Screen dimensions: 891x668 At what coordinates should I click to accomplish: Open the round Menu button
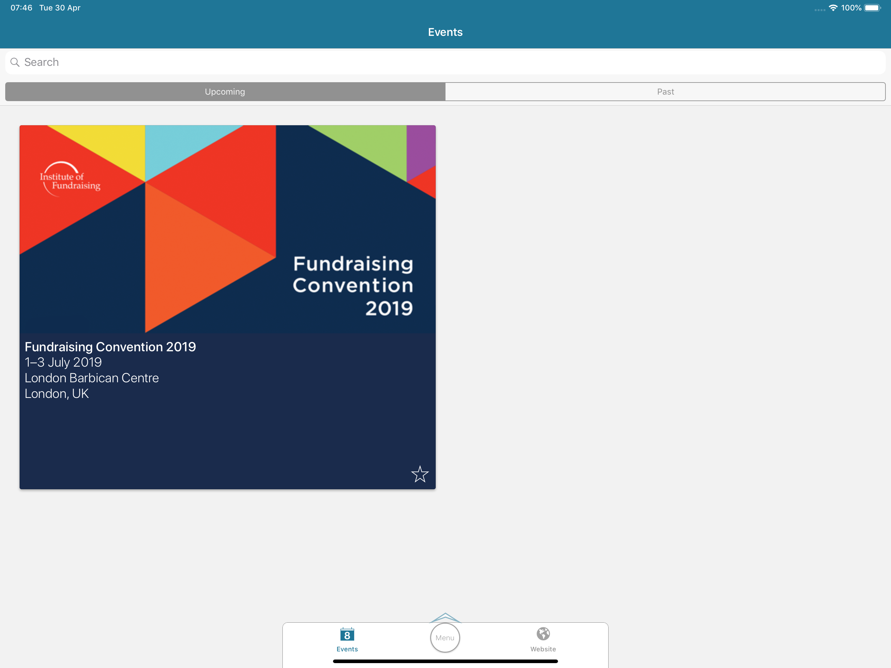445,638
